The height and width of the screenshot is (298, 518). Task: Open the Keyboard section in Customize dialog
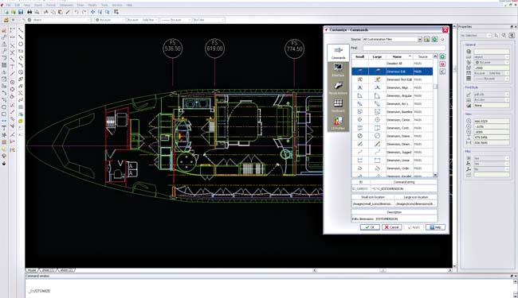(x=338, y=106)
